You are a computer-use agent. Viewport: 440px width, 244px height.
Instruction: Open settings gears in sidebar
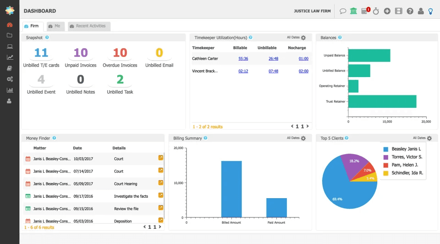pyautogui.click(x=10, y=79)
